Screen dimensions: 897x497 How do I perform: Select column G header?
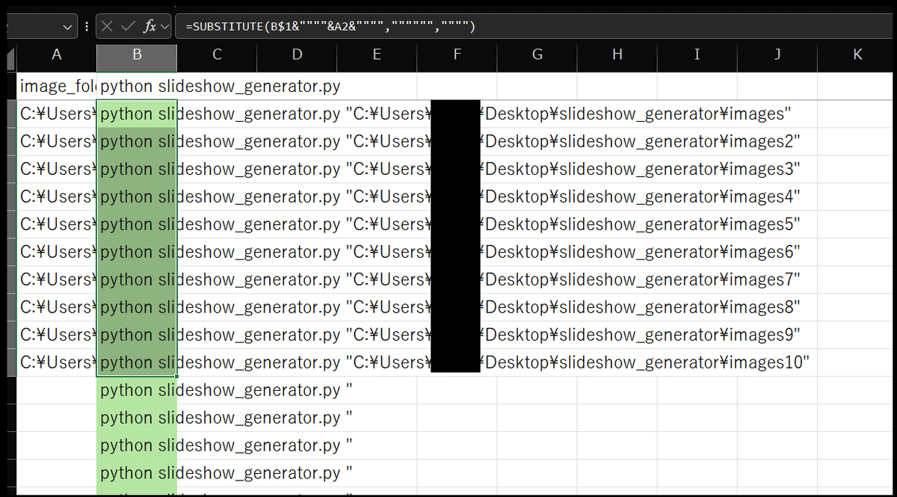[537, 55]
